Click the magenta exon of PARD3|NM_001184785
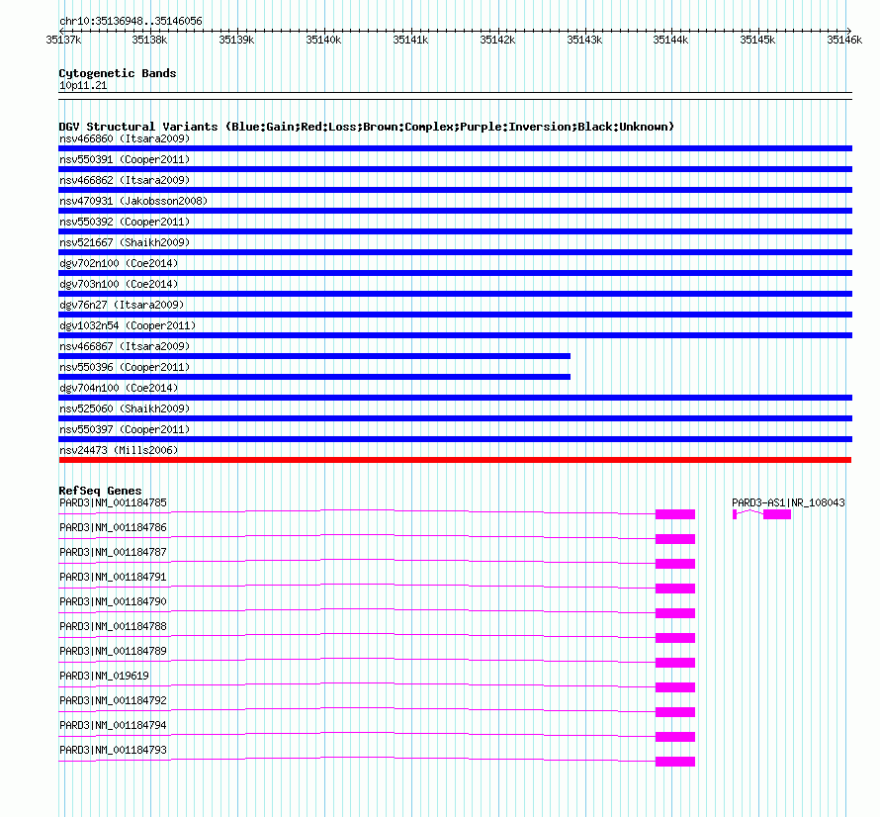This screenshot has width=880, height=817. click(675, 514)
